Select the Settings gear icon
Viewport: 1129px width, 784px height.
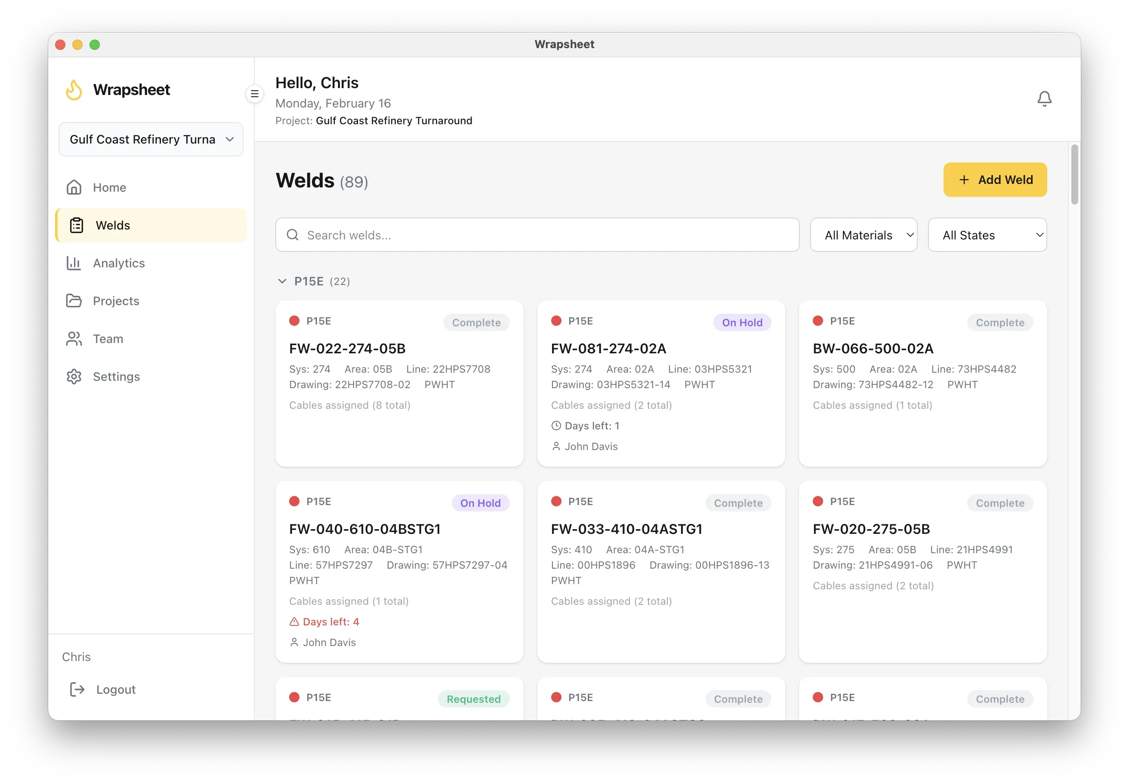(x=74, y=376)
